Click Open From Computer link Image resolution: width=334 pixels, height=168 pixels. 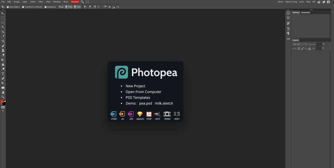(143, 92)
